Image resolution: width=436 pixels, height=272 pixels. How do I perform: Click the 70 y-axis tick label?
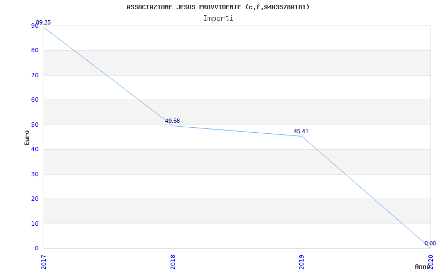click(x=35, y=75)
